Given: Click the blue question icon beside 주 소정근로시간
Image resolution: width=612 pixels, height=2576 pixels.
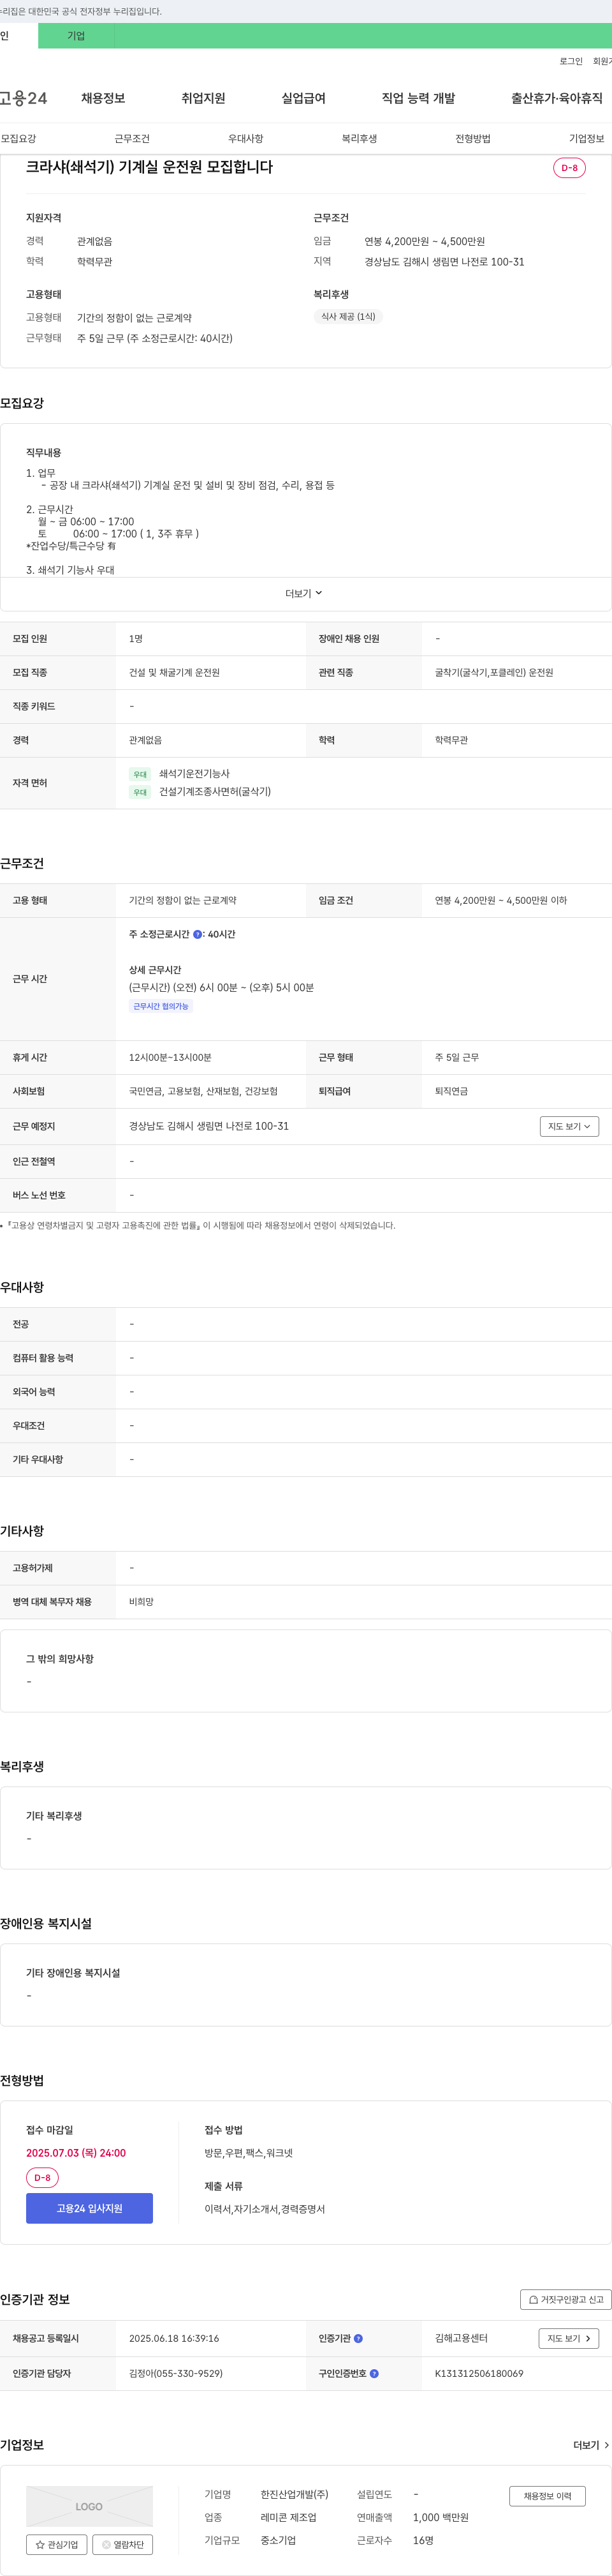Looking at the screenshot, I should click(198, 934).
